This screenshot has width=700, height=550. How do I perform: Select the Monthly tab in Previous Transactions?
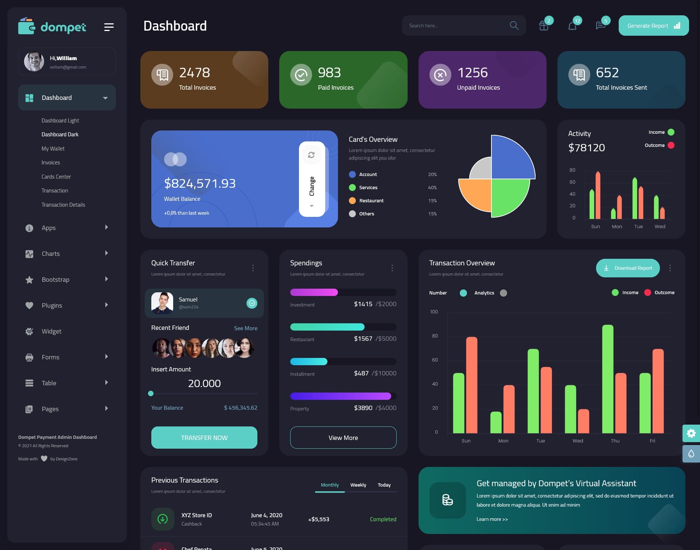click(x=329, y=485)
